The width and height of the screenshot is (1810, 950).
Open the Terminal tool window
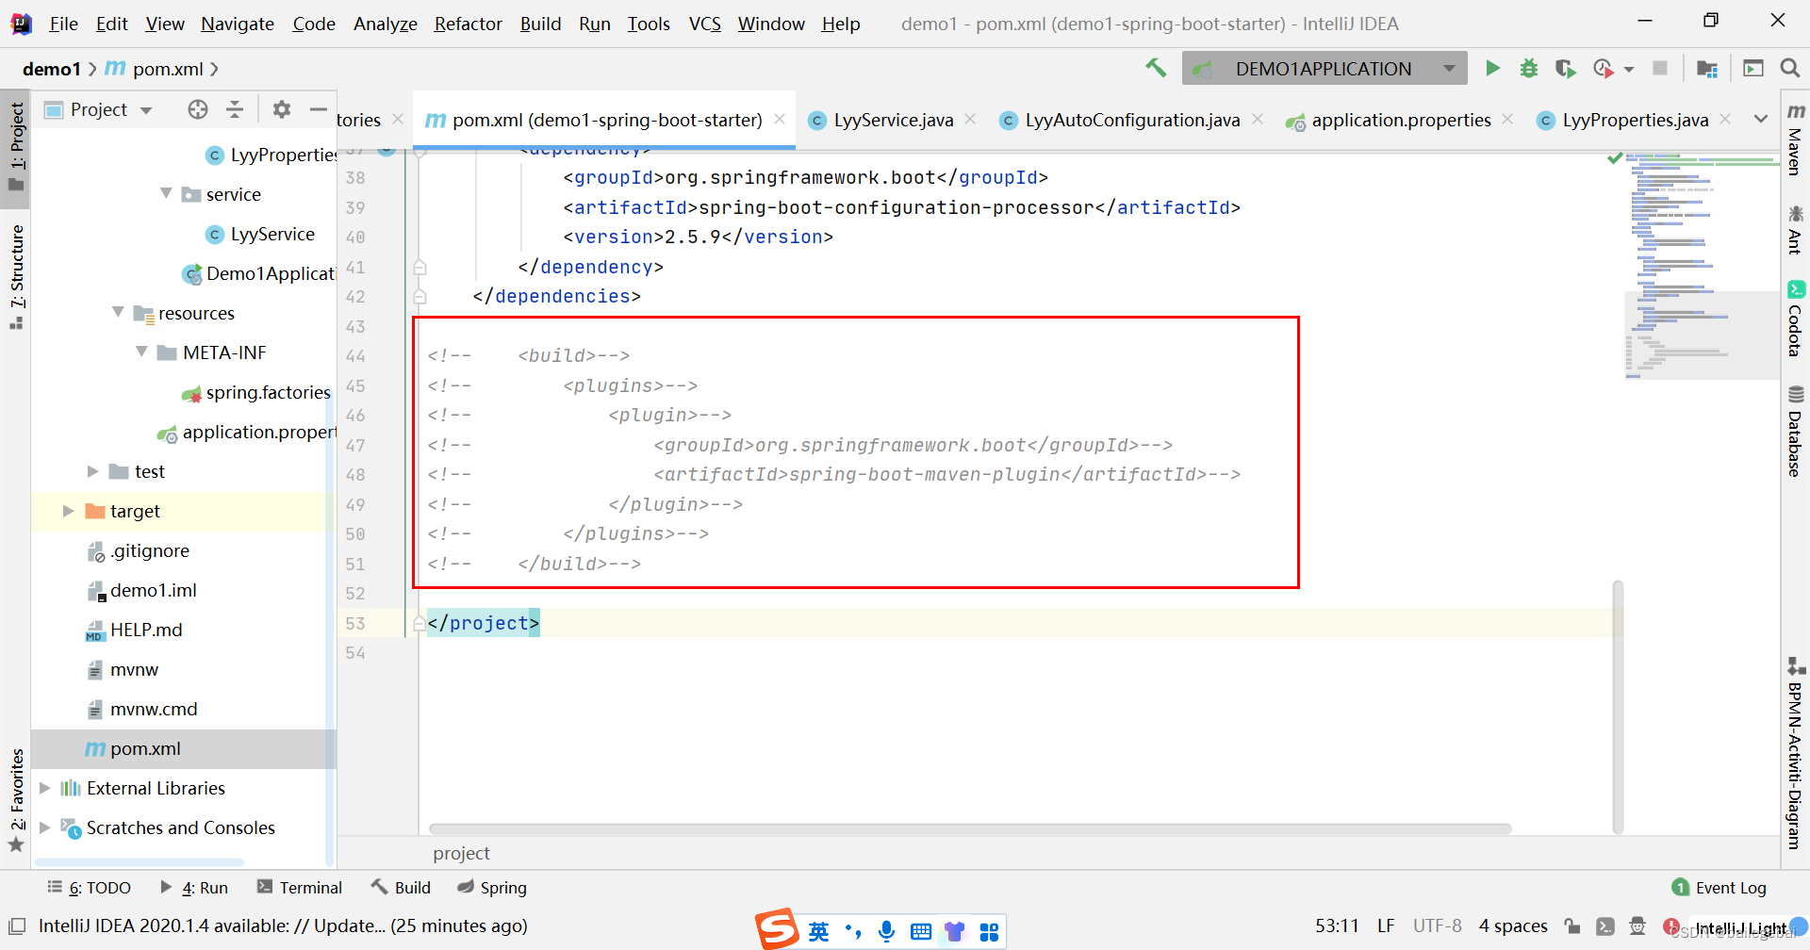tap(299, 887)
